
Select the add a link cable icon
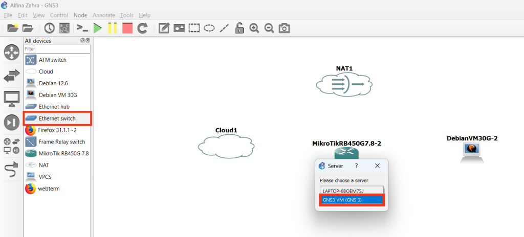tap(12, 172)
